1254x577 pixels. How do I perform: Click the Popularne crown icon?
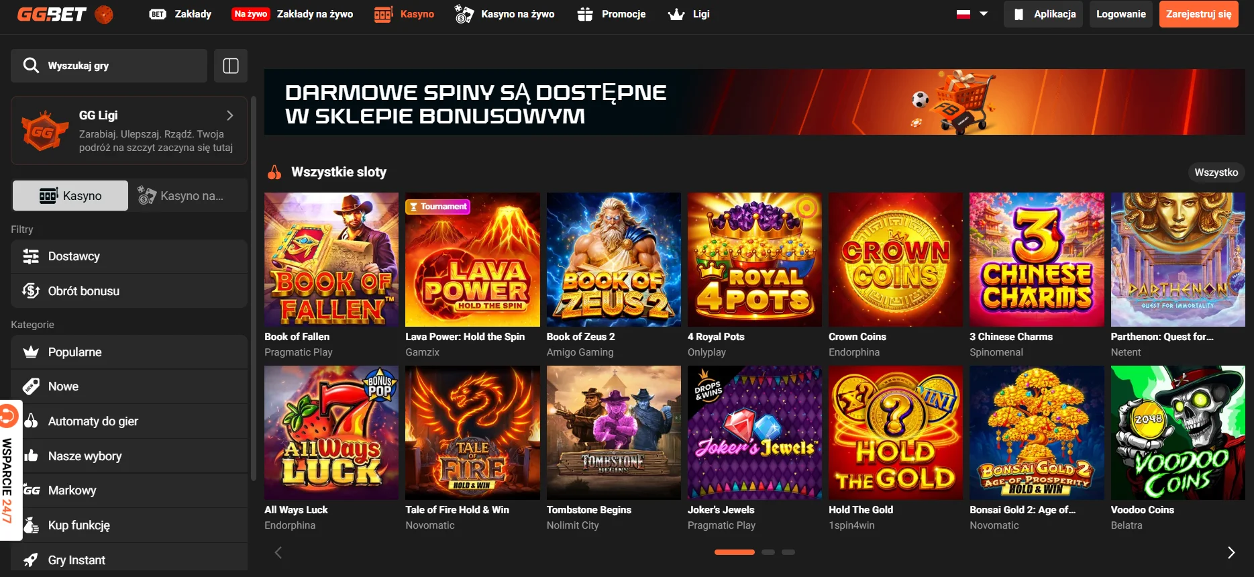(31, 352)
